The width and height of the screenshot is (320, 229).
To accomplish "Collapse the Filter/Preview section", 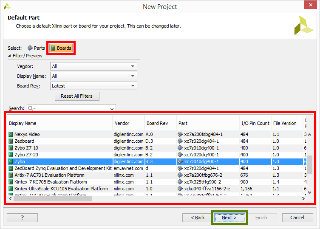I will pyautogui.click(x=9, y=56).
